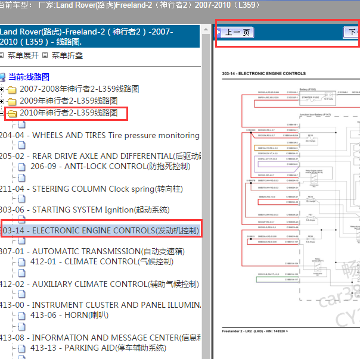Expand the 2009年神行者2-L359线路图 folder
This screenshot has width=360, height=359.
point(2,101)
